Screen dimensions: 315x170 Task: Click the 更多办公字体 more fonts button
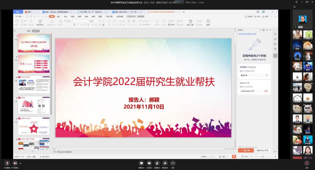tap(262, 150)
